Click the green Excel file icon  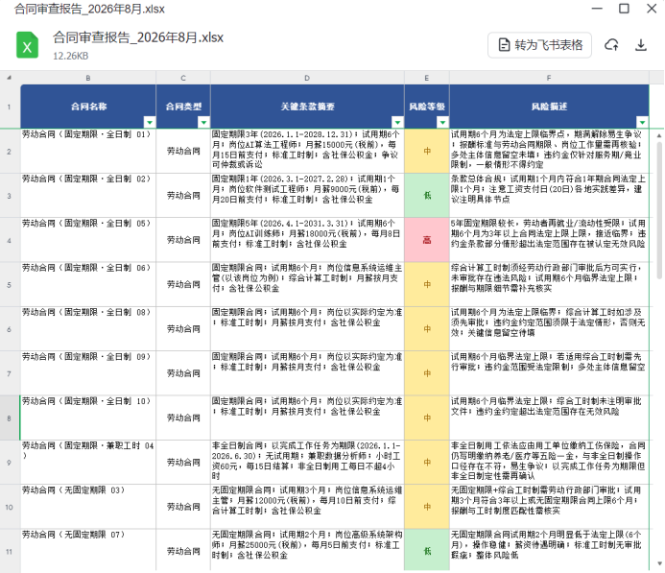[x=27, y=45]
